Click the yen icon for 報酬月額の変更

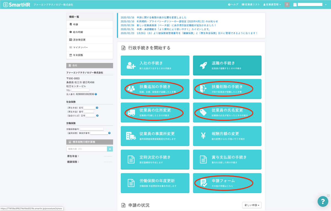(x=203, y=136)
